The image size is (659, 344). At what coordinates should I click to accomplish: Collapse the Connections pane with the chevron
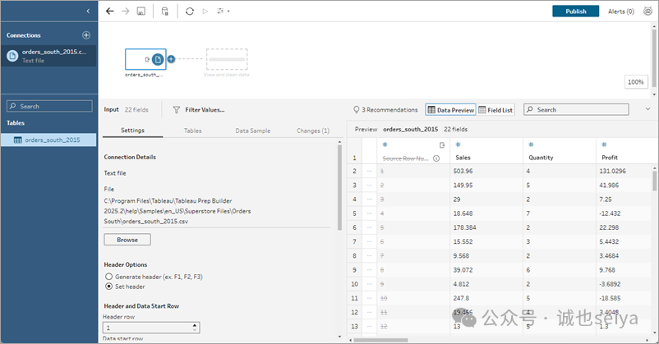click(x=88, y=11)
